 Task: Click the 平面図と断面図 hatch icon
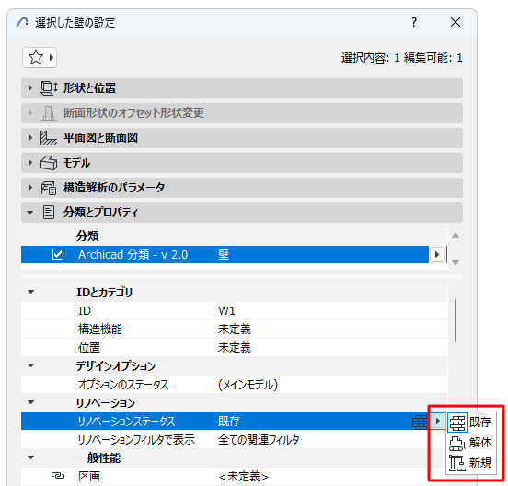(49, 138)
